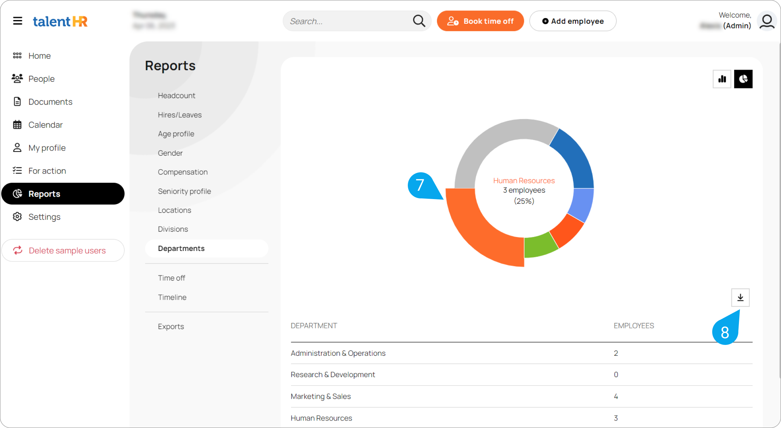This screenshot has width=781, height=428.
Task: Select the Marketing & Sales row
Action: click(521, 396)
